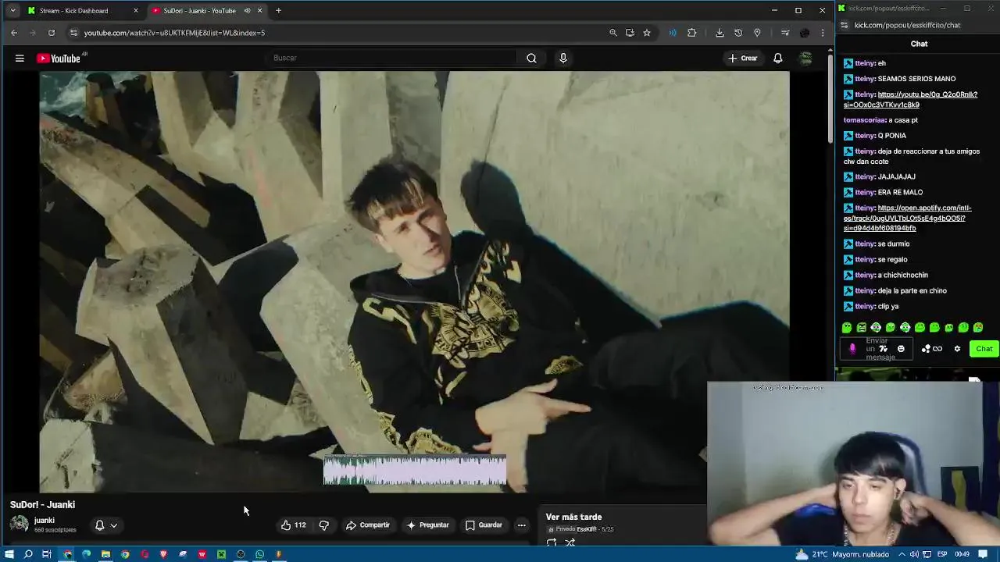The image size is (1000, 562).
Task: Toggle playlist shuffle icon
Action: pyautogui.click(x=570, y=542)
